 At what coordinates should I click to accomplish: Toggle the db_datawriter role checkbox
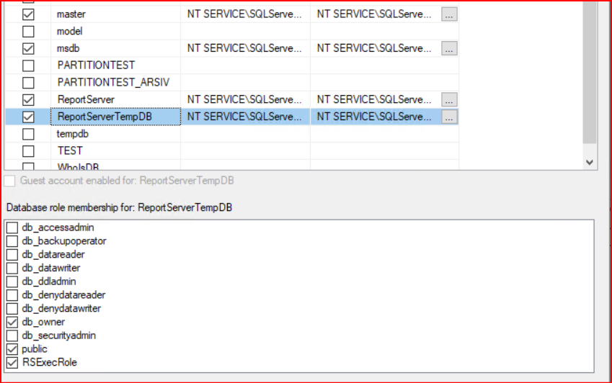[12, 269]
